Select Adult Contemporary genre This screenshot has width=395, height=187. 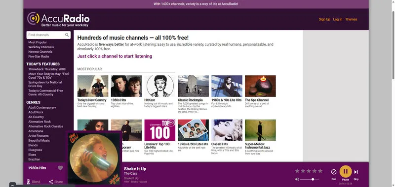coord(42,107)
